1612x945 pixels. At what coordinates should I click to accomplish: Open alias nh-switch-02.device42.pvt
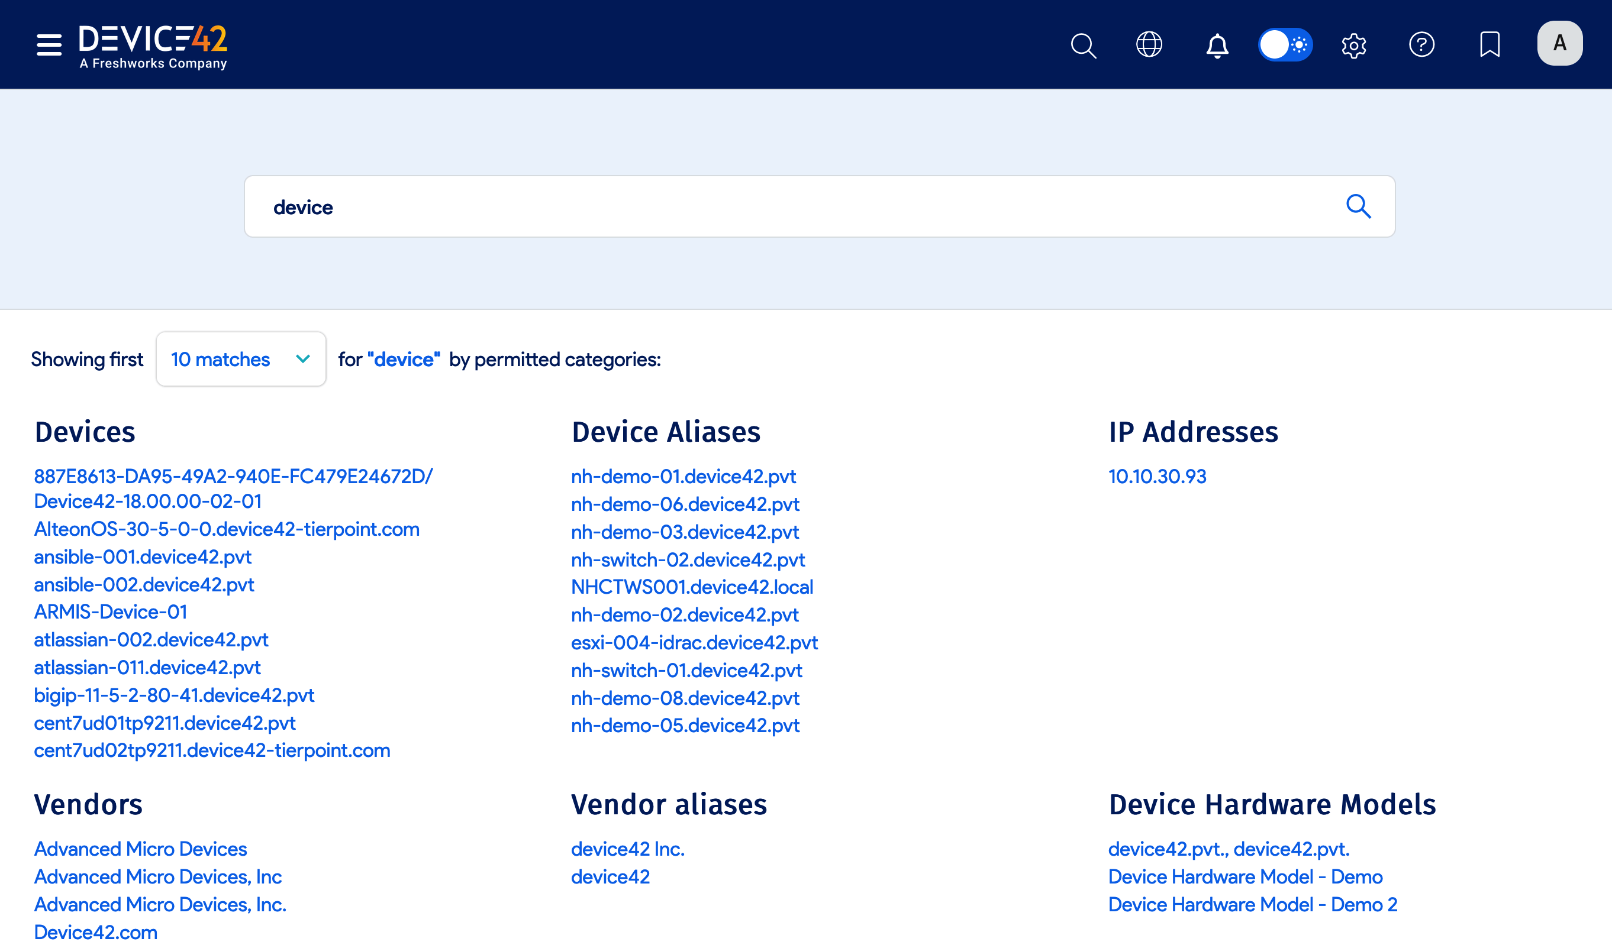(688, 559)
